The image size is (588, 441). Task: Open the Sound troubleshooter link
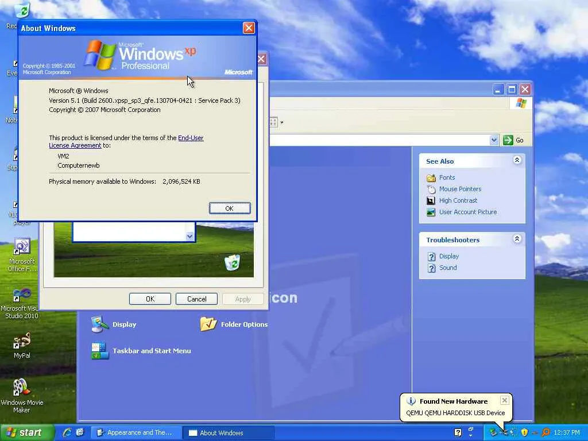coord(448,268)
